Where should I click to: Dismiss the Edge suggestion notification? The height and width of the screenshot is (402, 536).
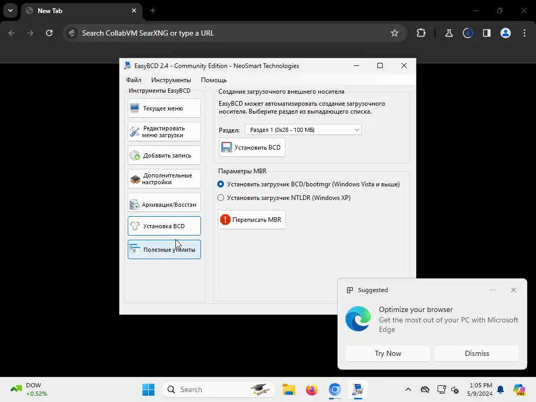tap(477, 353)
